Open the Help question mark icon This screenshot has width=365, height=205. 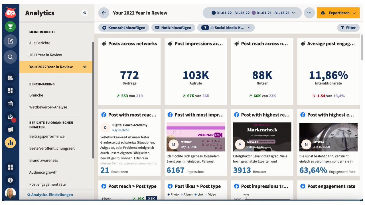[x=10, y=180]
